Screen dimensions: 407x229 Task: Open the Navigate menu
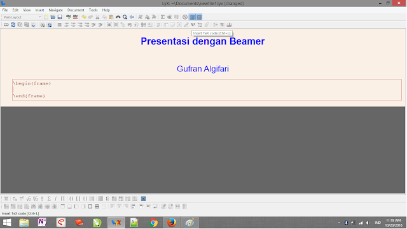click(x=56, y=10)
